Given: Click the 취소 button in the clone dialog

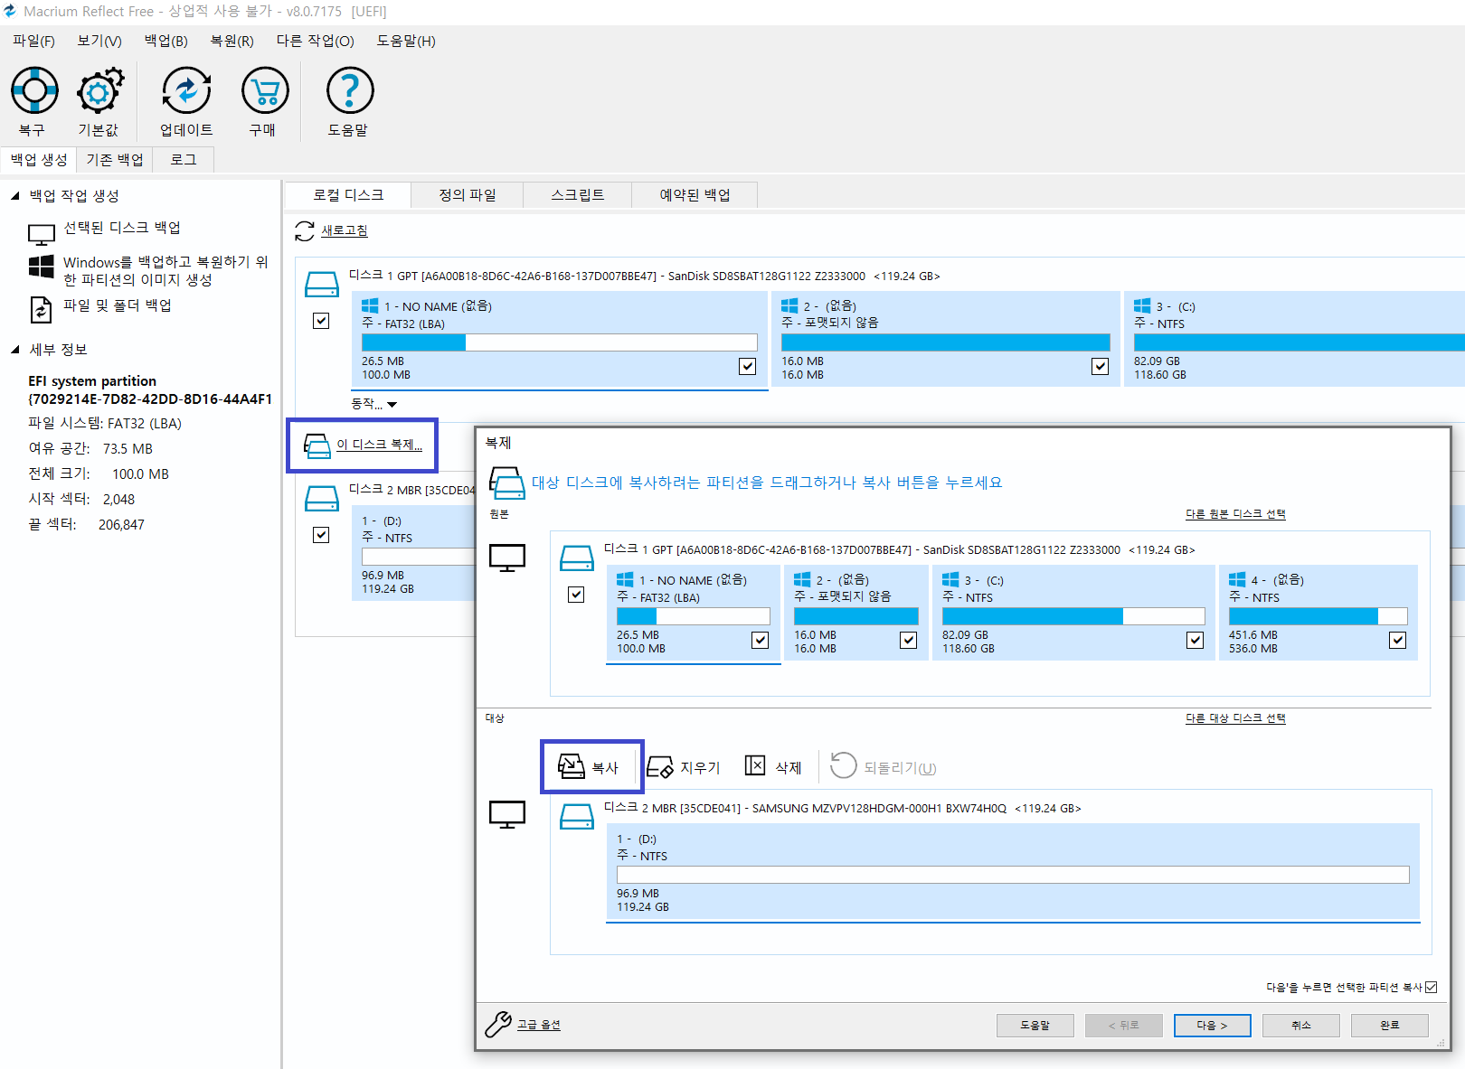Looking at the screenshot, I should [x=1301, y=1026].
